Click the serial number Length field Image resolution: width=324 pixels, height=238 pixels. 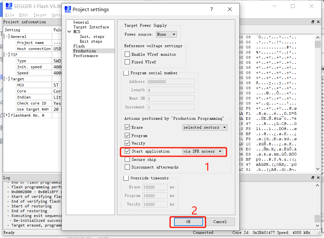pyautogui.click(x=171, y=90)
